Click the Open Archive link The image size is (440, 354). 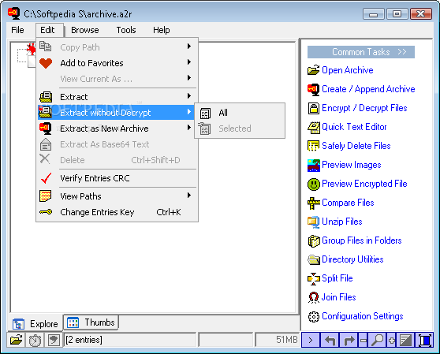(x=348, y=70)
